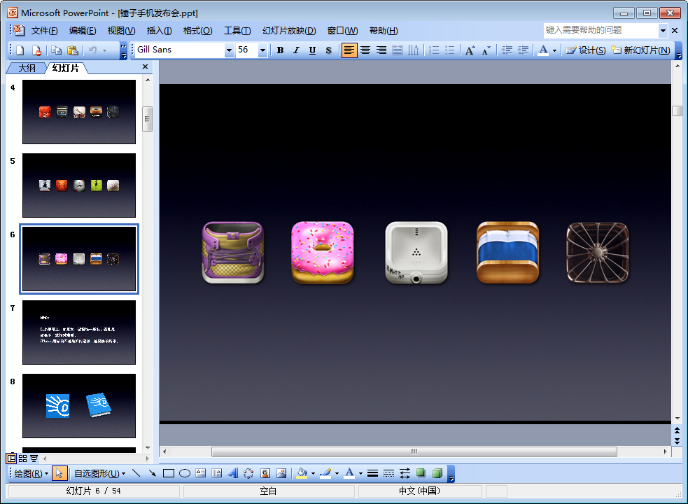Select the Rectangle shape tool
688x504 pixels.
tap(169, 473)
